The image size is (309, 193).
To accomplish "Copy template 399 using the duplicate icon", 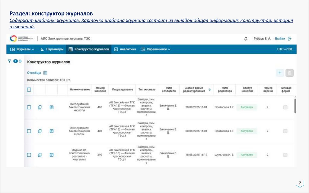I will pos(40,155).
